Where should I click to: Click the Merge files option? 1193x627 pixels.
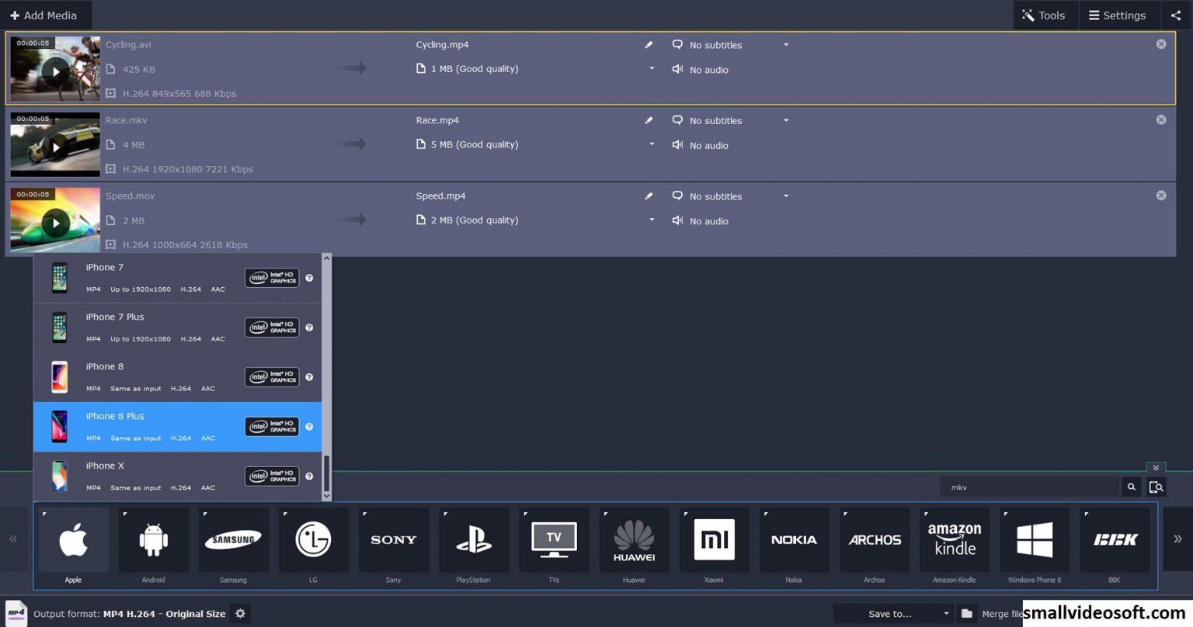coord(1003,613)
